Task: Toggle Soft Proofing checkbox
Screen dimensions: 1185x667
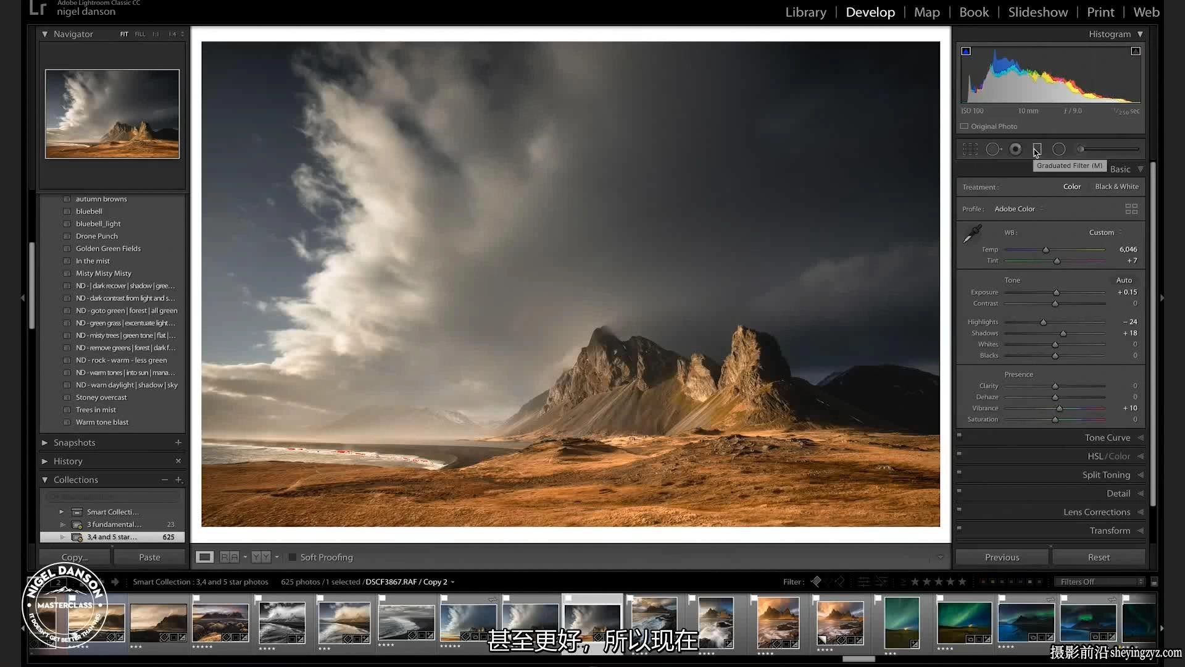Action: pyautogui.click(x=293, y=557)
